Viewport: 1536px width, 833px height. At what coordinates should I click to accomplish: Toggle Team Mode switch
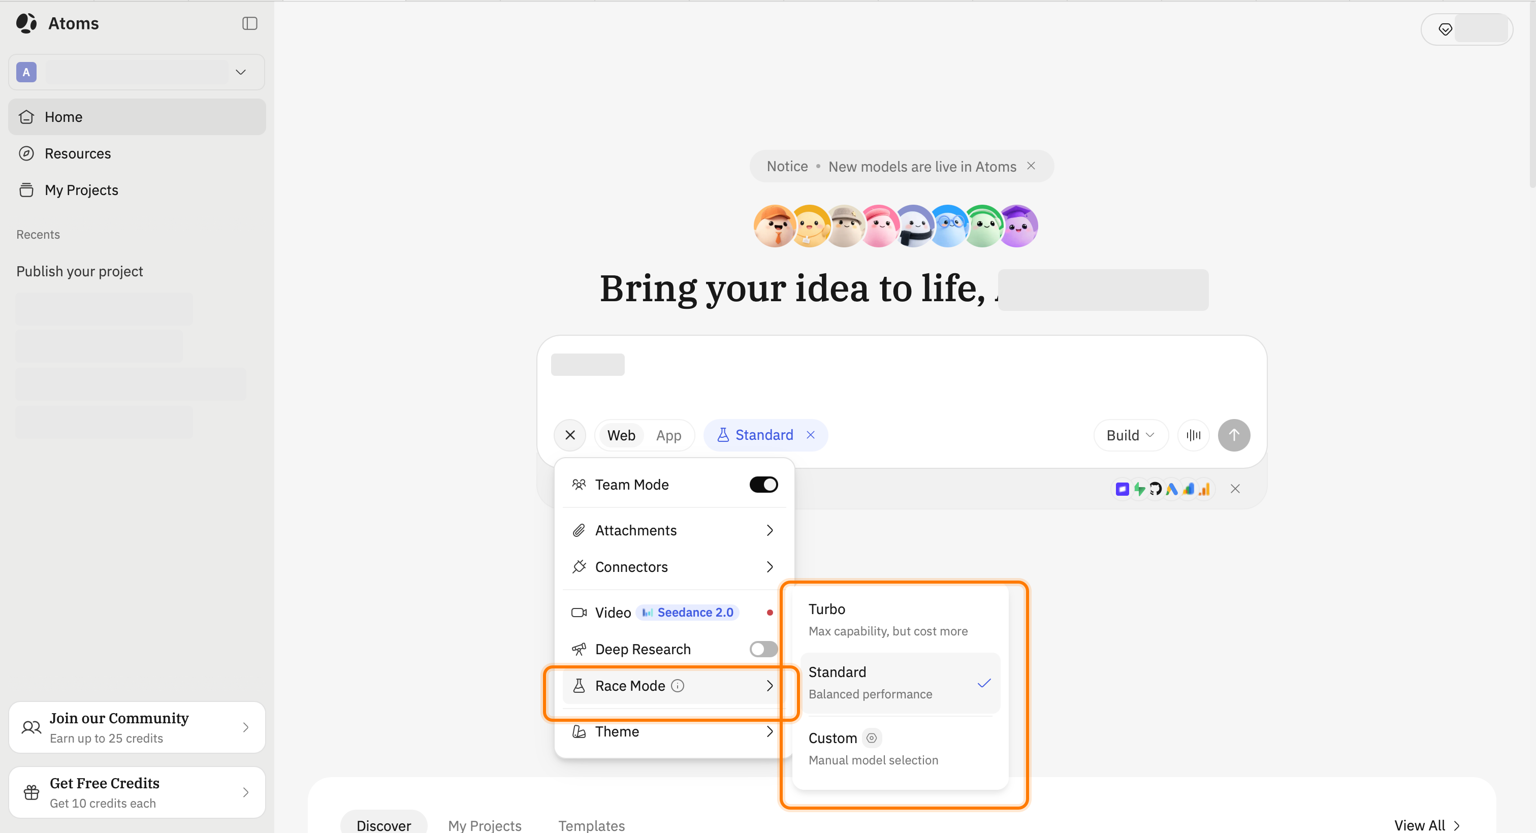click(x=763, y=484)
